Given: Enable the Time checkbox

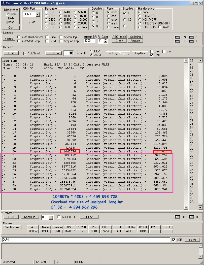Looking at the screenshot, I should click(47, 37).
